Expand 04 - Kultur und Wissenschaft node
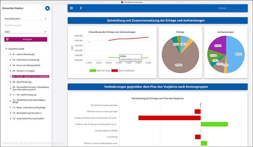Viewport: 253px width, 147px height. [x=10, y=65]
